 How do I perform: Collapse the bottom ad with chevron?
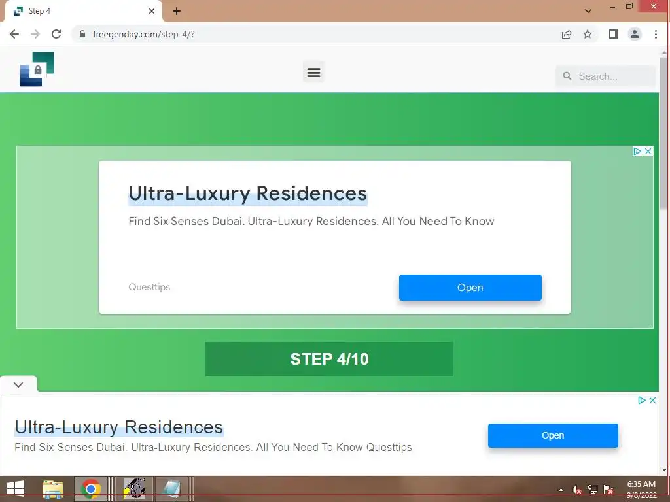tap(18, 384)
